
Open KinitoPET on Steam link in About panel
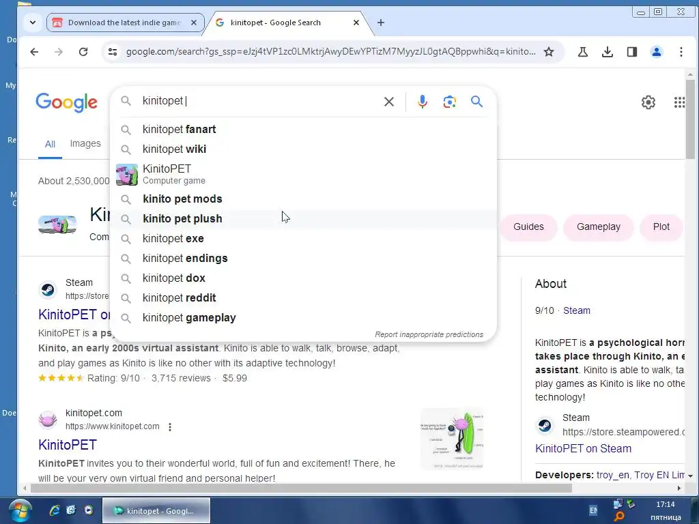click(583, 449)
